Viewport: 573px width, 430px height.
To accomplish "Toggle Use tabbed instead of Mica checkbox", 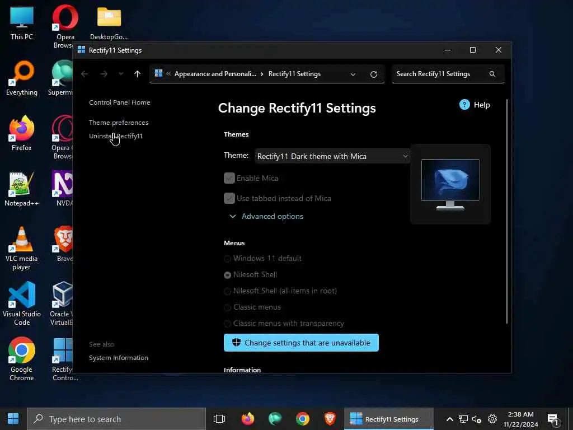I will [229, 198].
